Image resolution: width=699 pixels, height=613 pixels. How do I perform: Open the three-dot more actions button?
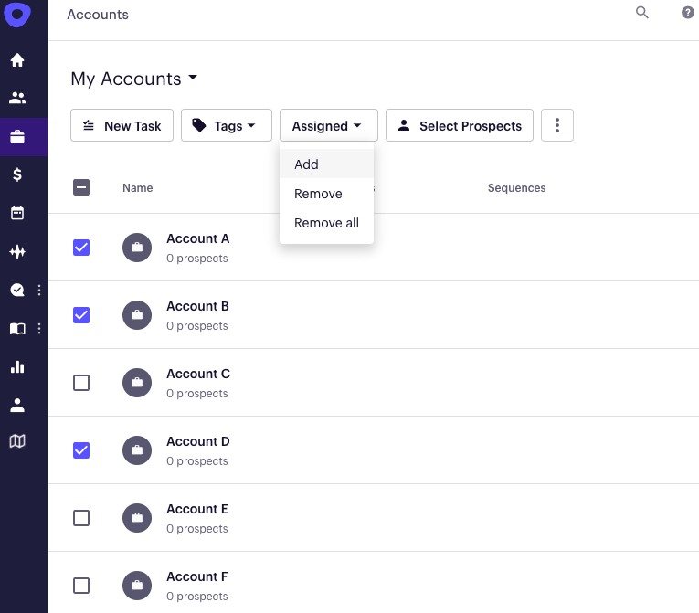point(557,125)
